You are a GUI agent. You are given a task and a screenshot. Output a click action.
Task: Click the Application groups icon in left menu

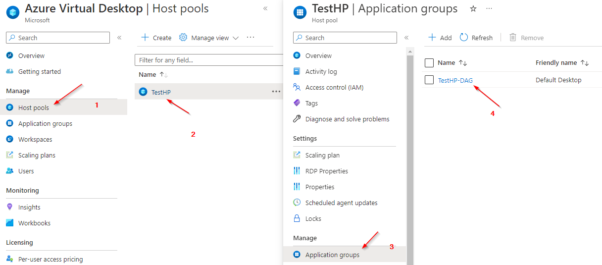10,123
